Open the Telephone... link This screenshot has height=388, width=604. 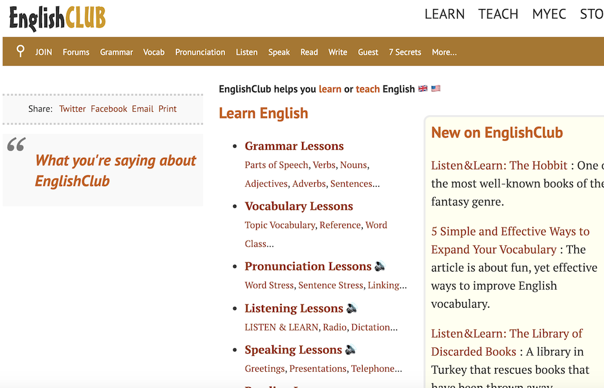376,369
